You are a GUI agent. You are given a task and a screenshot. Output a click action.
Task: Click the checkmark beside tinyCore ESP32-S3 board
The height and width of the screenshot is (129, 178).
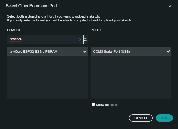coord(85,52)
